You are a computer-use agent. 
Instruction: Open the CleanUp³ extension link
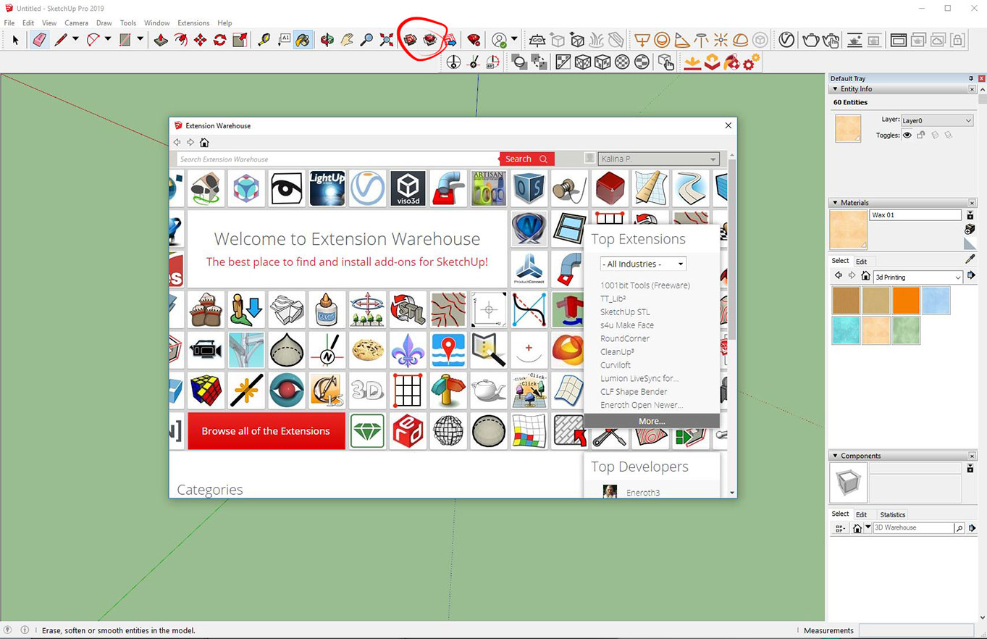[x=618, y=352]
